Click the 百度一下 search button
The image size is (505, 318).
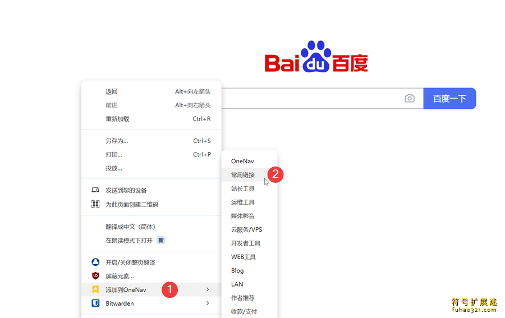coord(449,98)
